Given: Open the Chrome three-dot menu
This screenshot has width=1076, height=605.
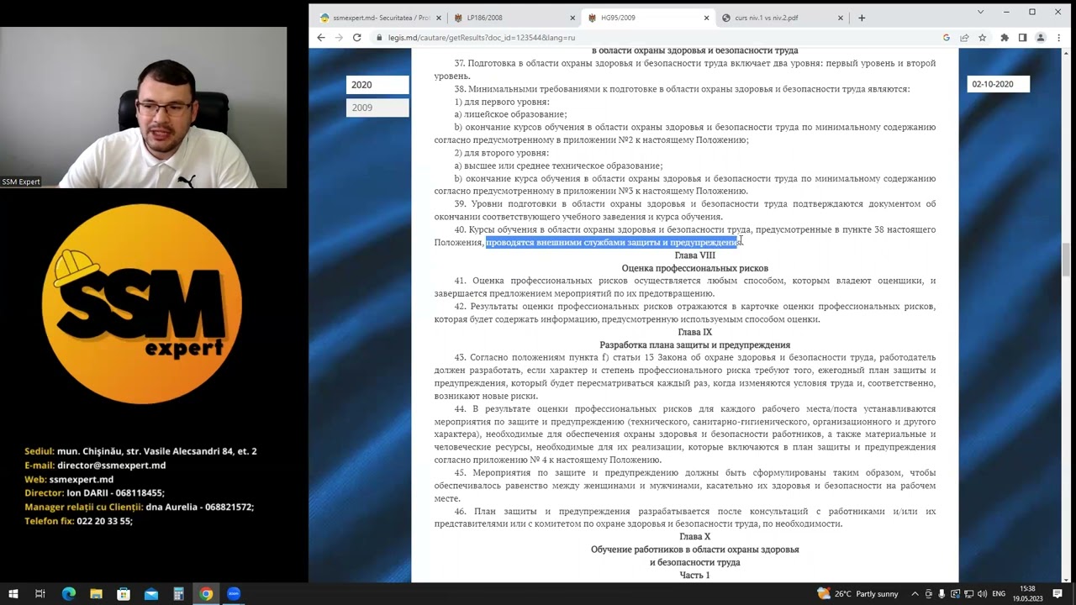Looking at the screenshot, I should (1058, 38).
